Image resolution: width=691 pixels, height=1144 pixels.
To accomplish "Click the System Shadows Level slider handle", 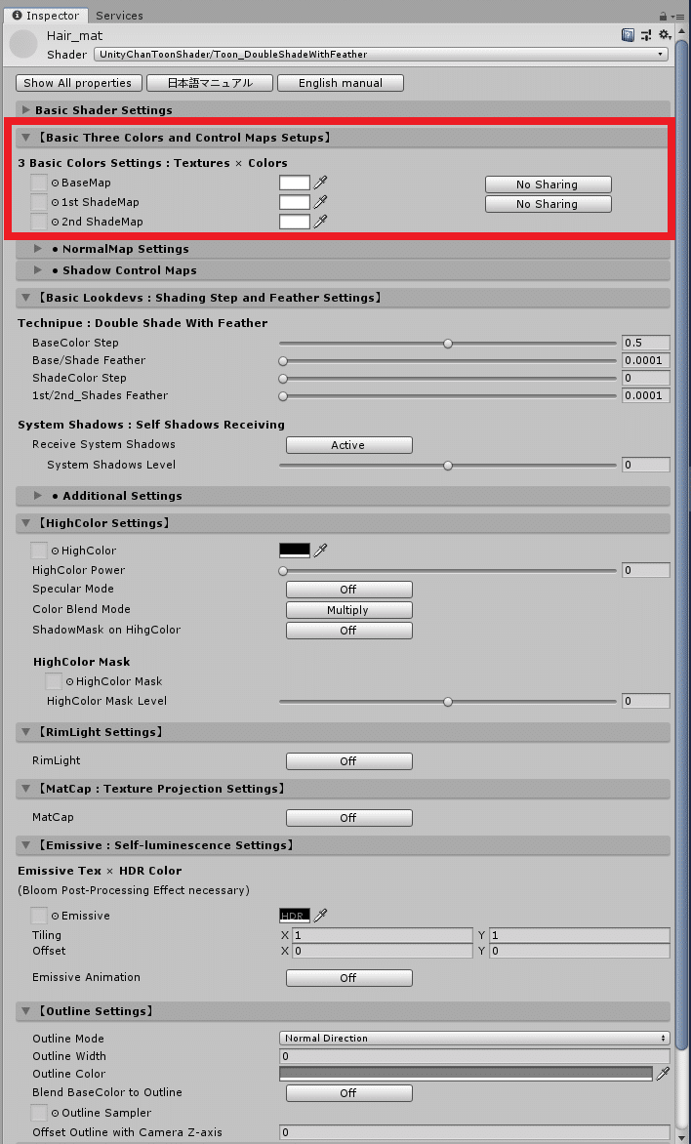I will click(x=448, y=465).
